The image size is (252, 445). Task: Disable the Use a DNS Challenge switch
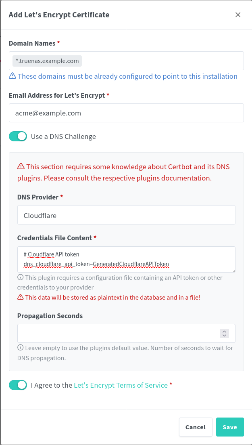18,136
